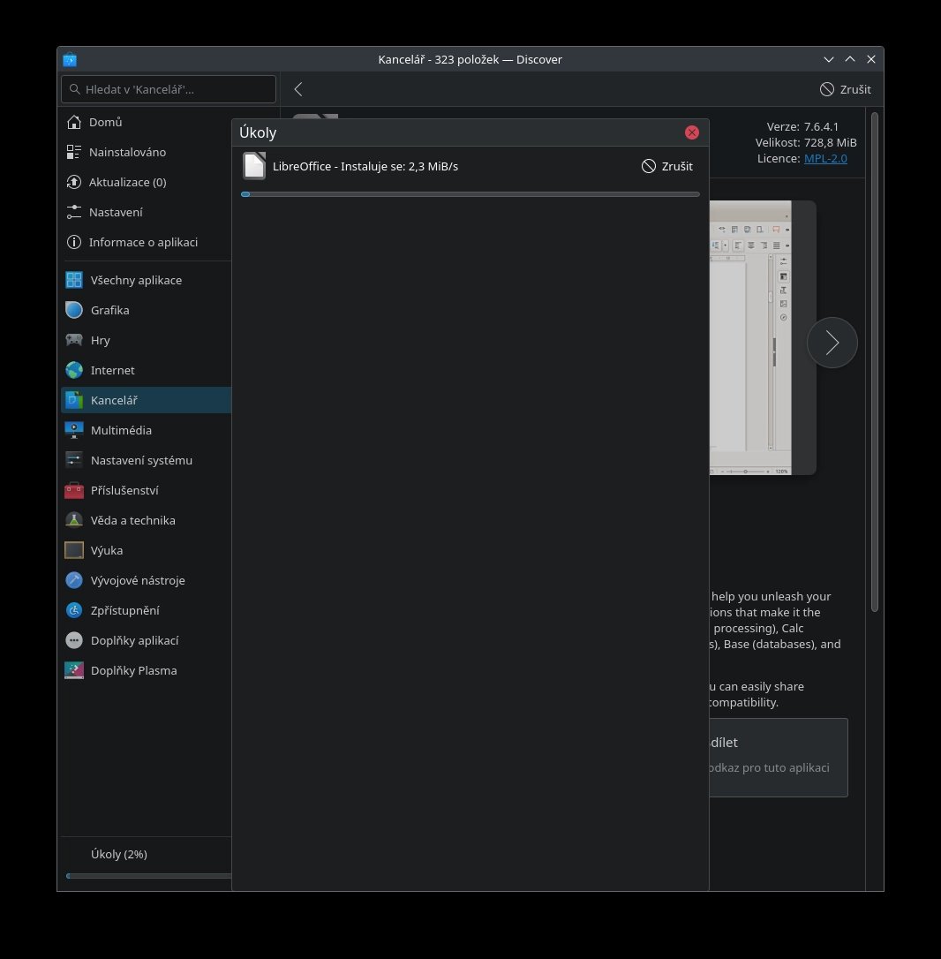Select the Internet category
Viewport: 941px width, 959px height.
(x=146, y=370)
